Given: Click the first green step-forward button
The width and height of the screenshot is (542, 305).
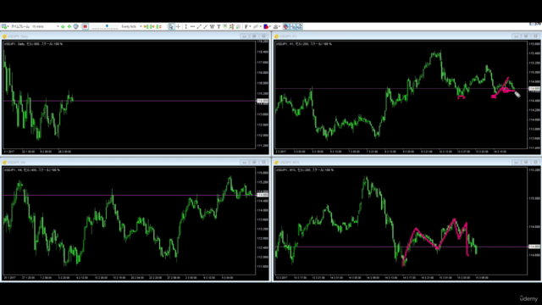Looking at the screenshot, I should click(63, 26).
